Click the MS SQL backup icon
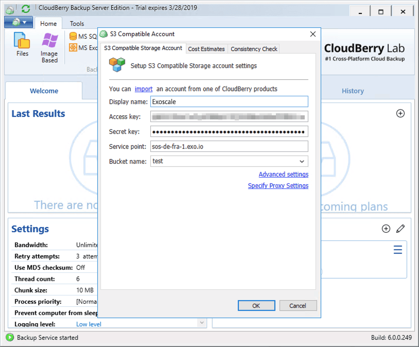 (x=73, y=36)
